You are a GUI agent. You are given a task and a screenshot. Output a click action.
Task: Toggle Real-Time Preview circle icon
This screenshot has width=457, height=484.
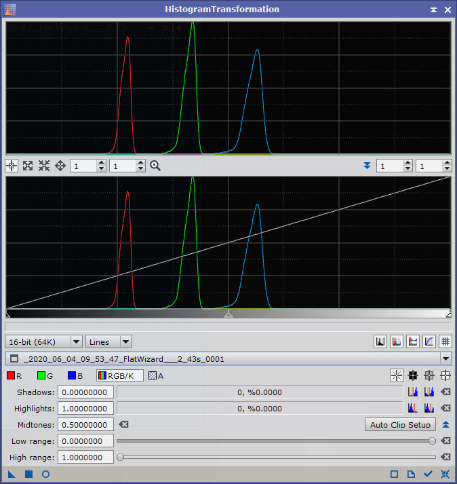[45, 474]
